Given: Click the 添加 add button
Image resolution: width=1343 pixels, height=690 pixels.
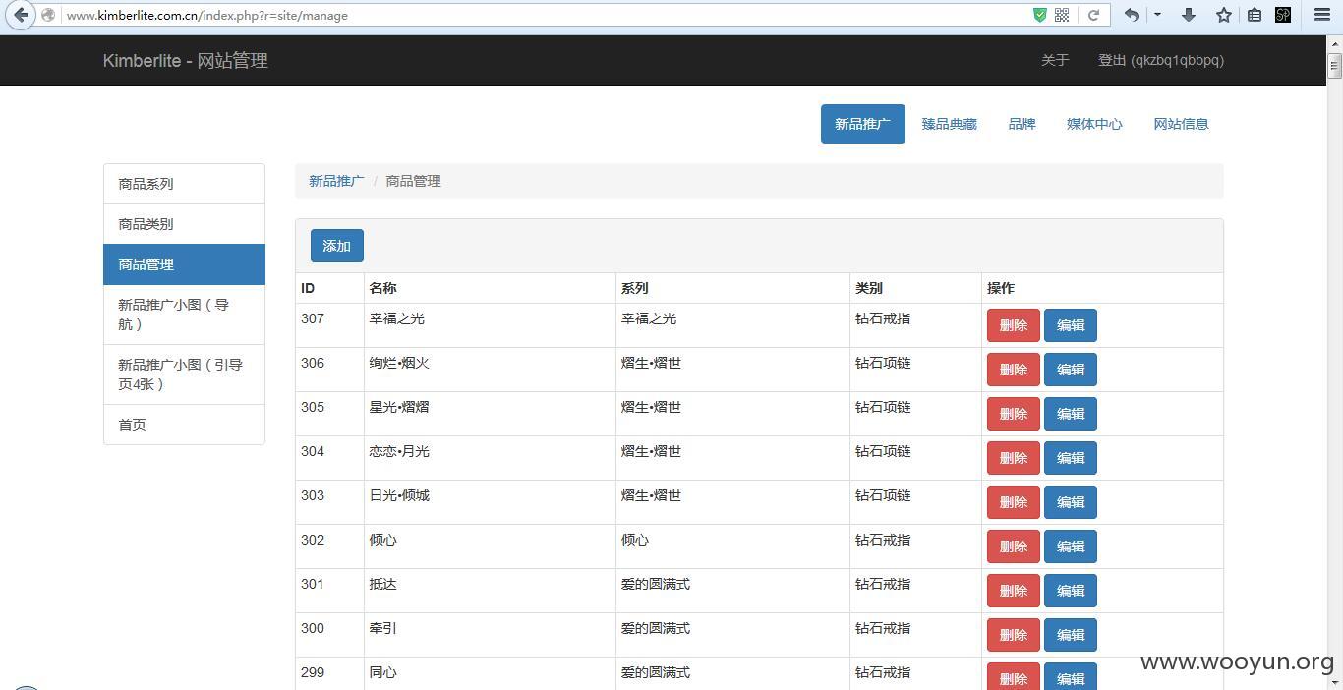Looking at the screenshot, I should (337, 246).
